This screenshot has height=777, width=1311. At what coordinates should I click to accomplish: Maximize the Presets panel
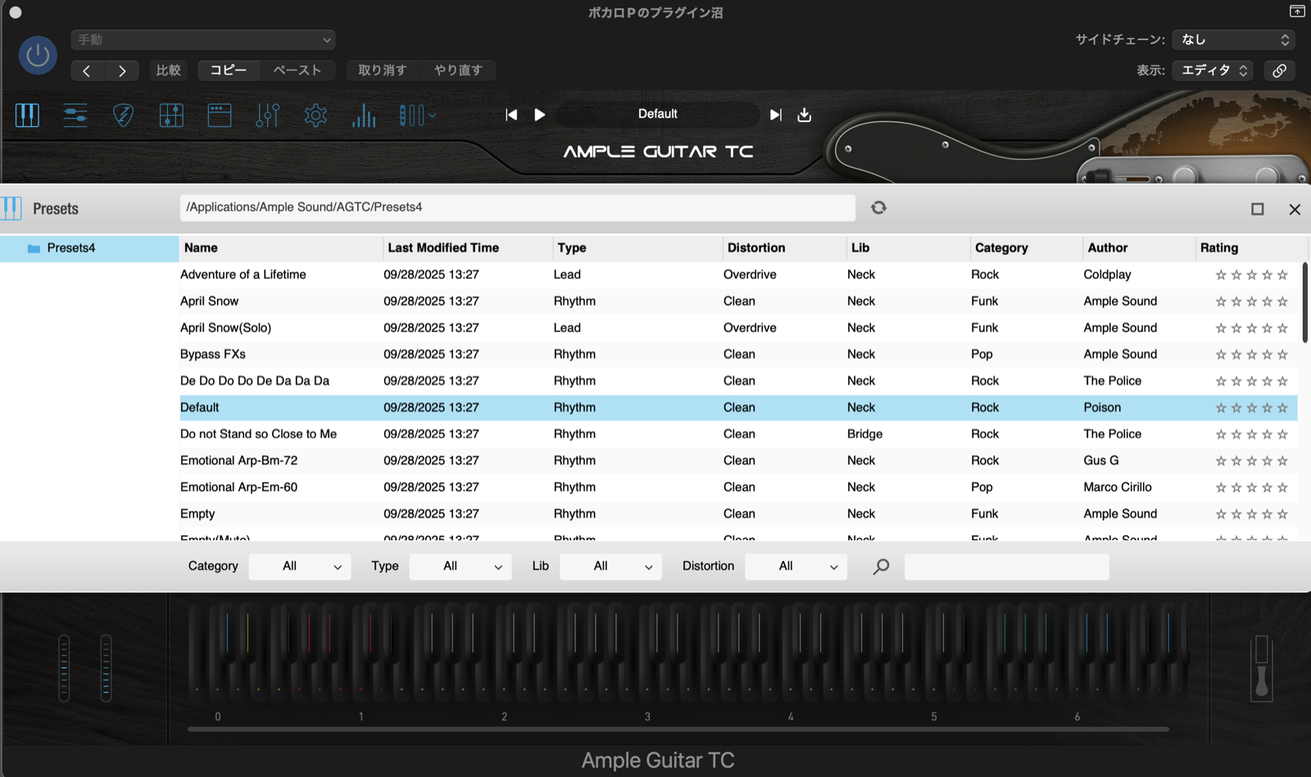point(1258,209)
